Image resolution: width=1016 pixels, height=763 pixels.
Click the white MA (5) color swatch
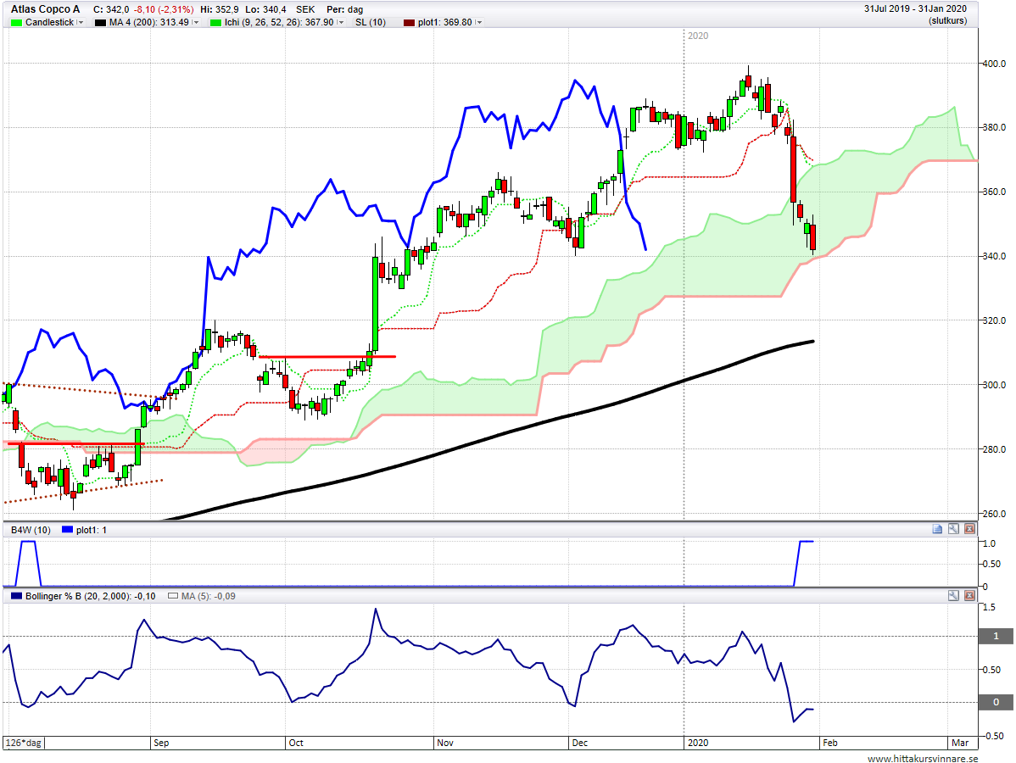[x=172, y=596]
